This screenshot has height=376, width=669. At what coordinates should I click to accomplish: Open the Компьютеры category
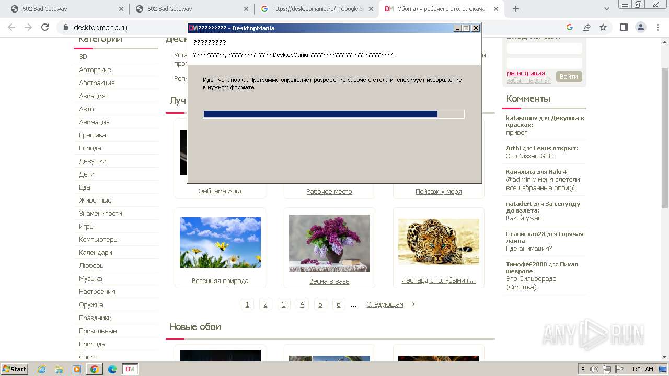tap(99, 239)
